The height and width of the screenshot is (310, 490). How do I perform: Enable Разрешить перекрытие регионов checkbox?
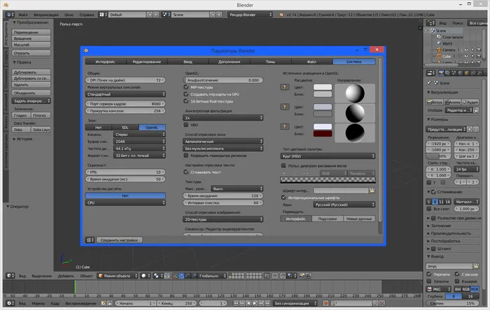tap(186, 155)
